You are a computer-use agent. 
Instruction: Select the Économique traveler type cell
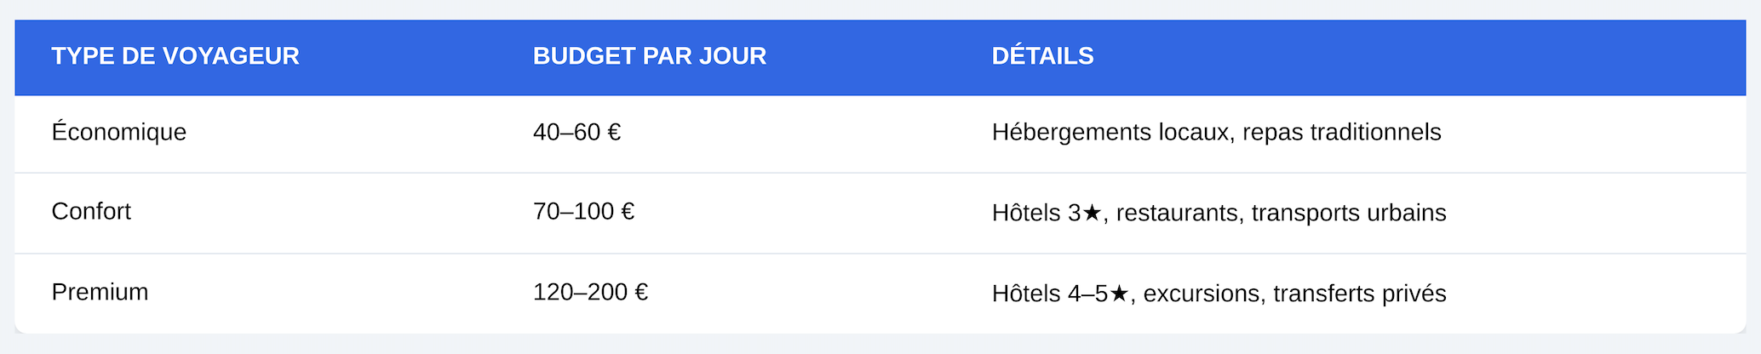point(118,133)
